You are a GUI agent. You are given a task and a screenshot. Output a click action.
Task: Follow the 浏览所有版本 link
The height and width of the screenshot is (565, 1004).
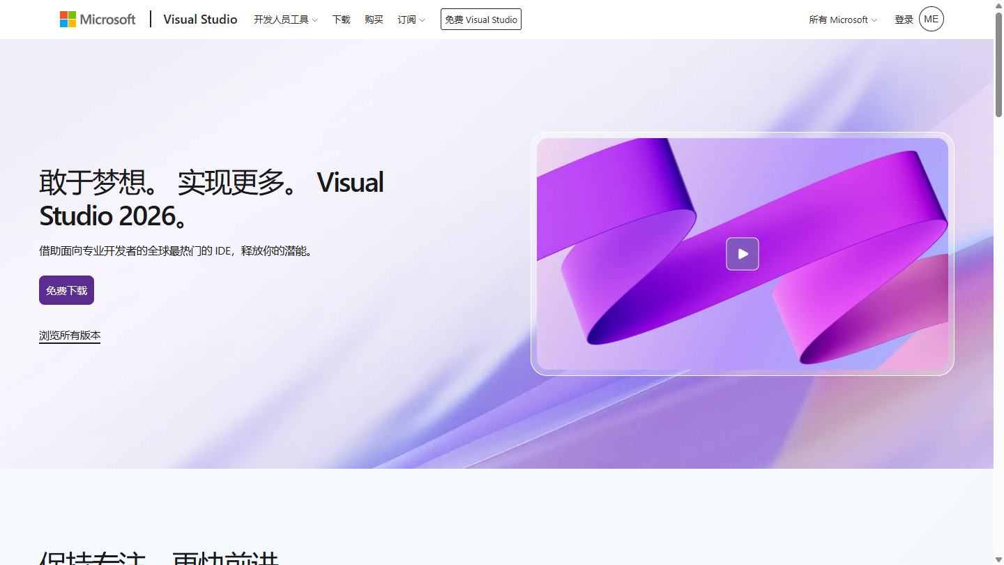click(70, 336)
